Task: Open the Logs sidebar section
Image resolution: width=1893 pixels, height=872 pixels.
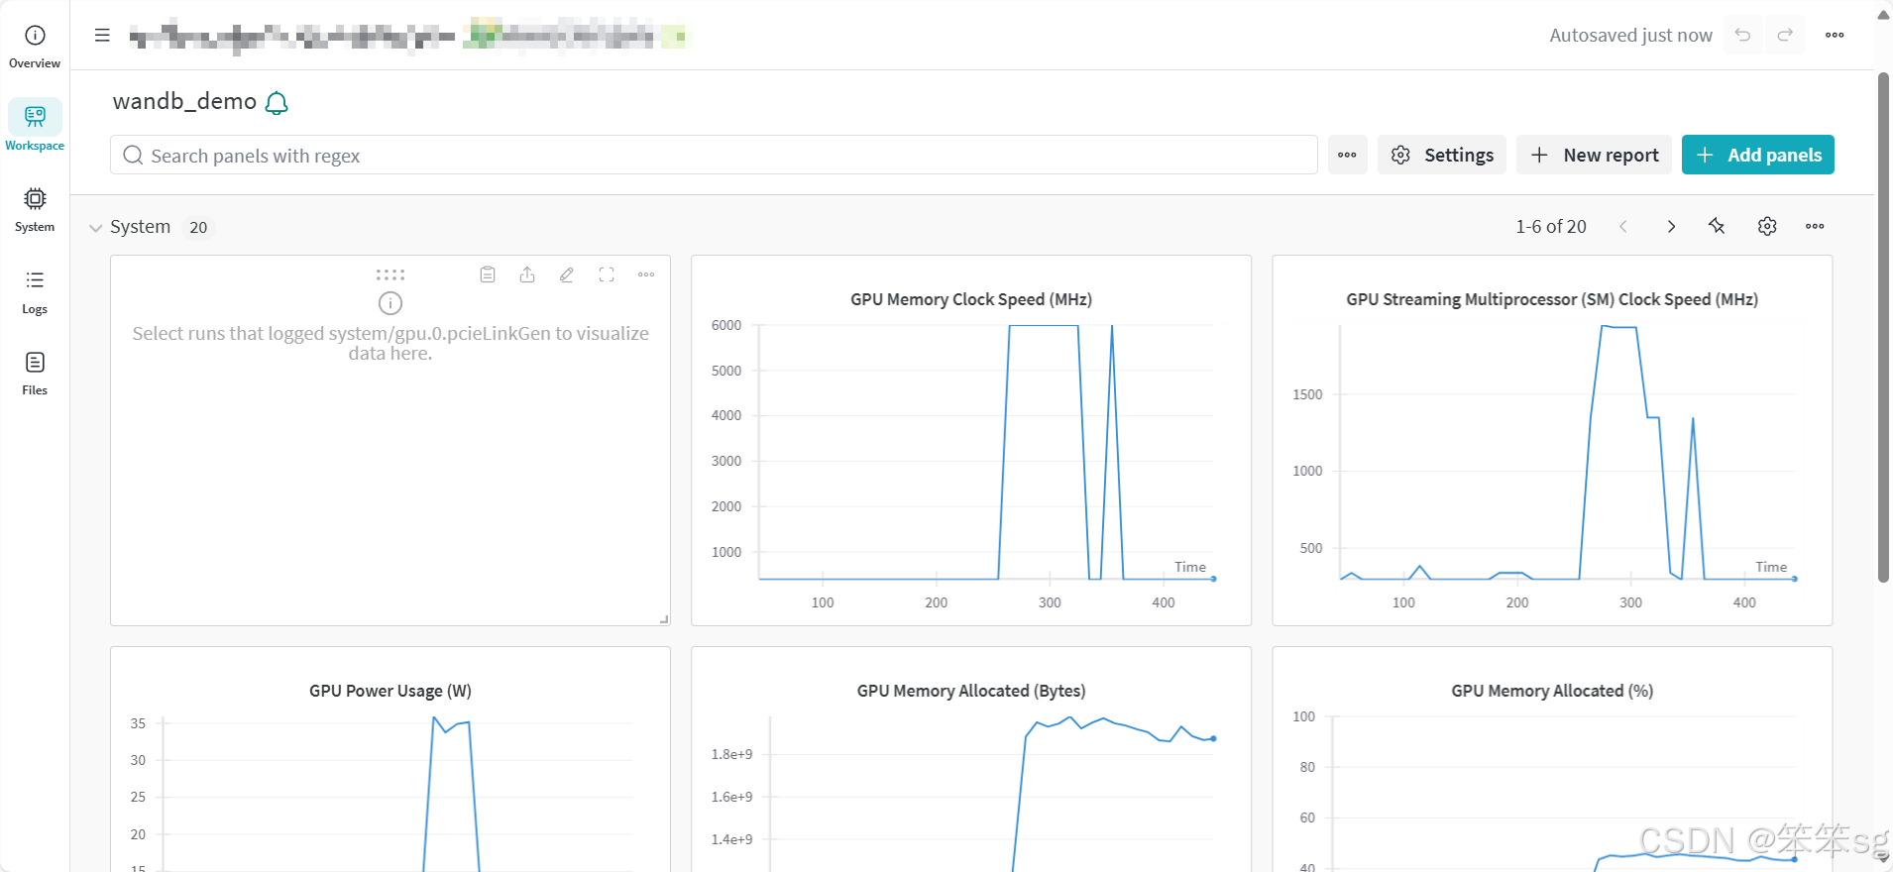Action: (x=35, y=292)
